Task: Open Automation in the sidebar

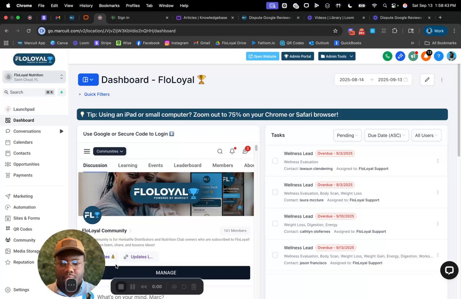Action: [x=24, y=207]
